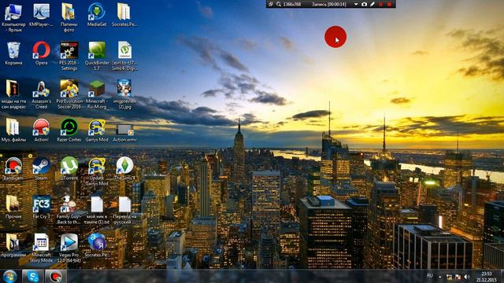Show hidden tray icons arrow
The image size is (504, 283).
[x=440, y=277]
